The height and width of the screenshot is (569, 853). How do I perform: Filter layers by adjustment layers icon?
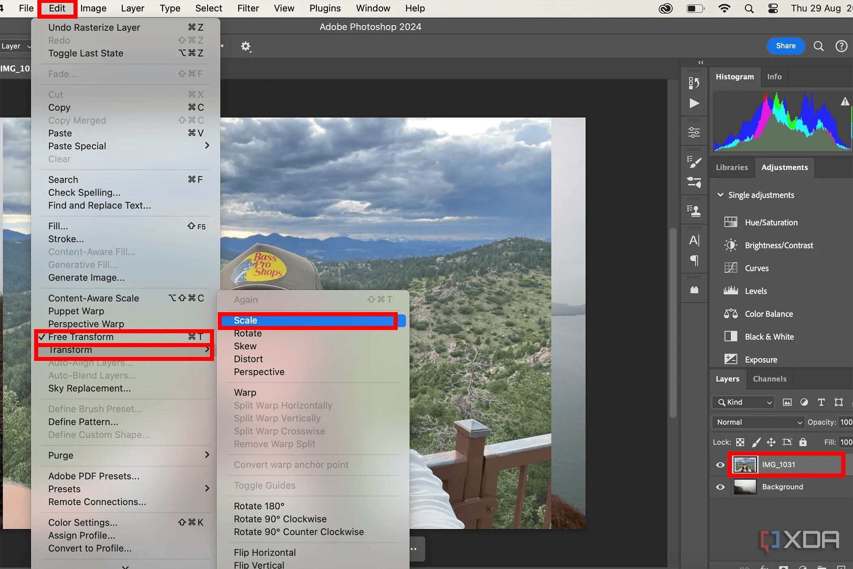pyautogui.click(x=804, y=402)
